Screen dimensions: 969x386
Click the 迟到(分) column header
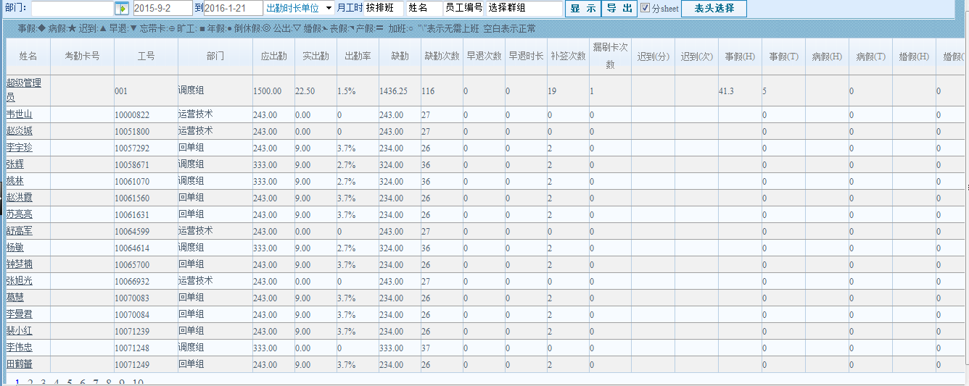click(653, 56)
